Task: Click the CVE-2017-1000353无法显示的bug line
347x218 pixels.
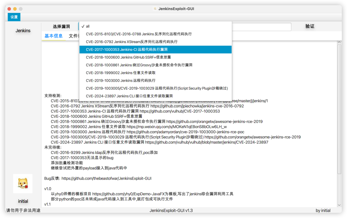Action: [82, 158]
